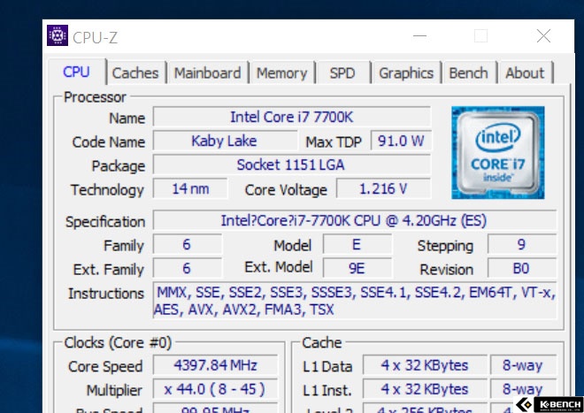Viewport: 584px width, 413px height.
Task: Click the Package value Socket 1151 LGA
Action: point(292,164)
